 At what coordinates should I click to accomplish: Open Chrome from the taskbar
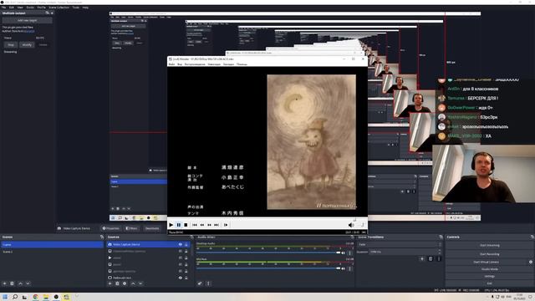click(35, 297)
